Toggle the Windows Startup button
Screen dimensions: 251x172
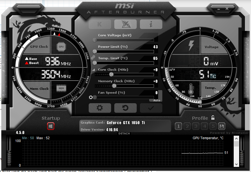coord(51,126)
